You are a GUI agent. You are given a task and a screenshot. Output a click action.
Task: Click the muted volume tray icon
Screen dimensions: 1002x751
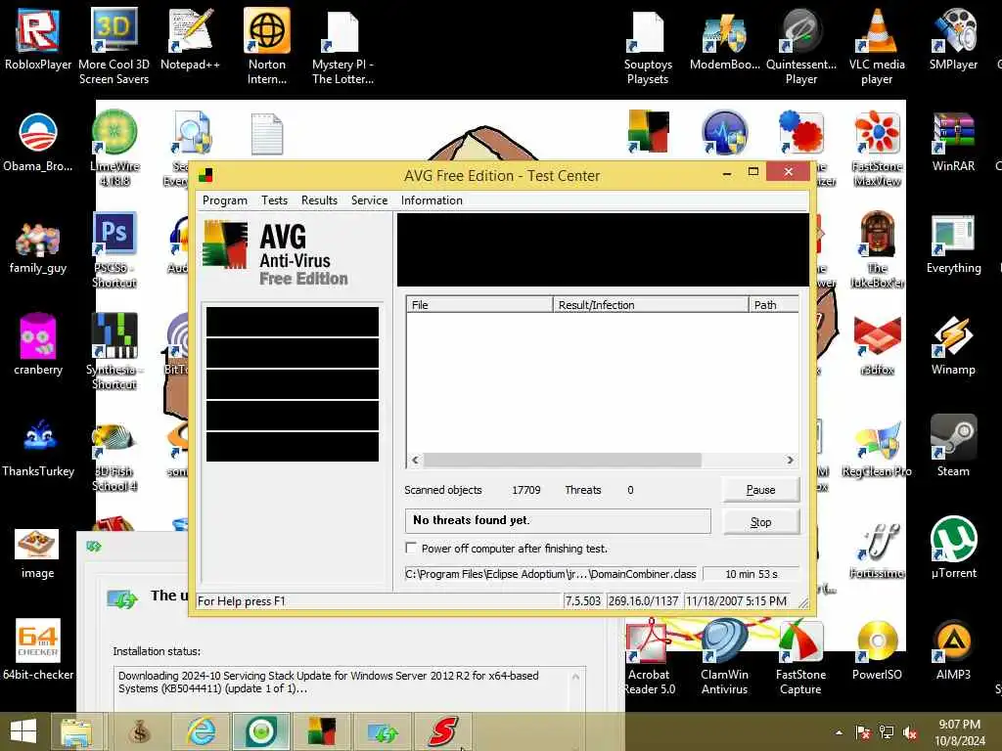tap(911, 732)
